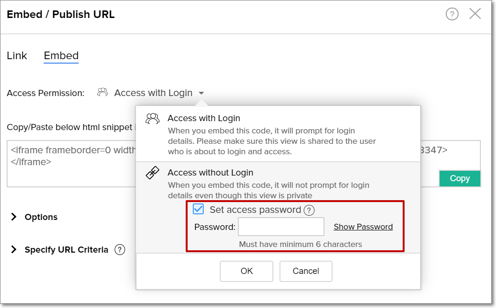The width and height of the screenshot is (496, 308).
Task: Open the Access Permission dropdown arrow
Action: click(201, 93)
